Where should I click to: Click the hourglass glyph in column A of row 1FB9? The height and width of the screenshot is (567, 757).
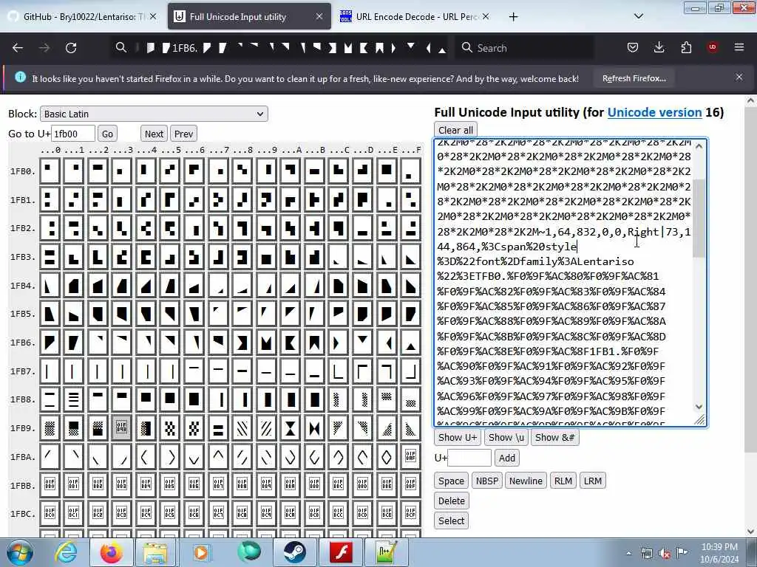pyautogui.click(x=290, y=428)
